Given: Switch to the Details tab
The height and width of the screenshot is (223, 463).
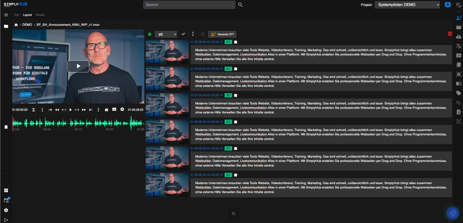Looking at the screenshot, I should (40, 15).
